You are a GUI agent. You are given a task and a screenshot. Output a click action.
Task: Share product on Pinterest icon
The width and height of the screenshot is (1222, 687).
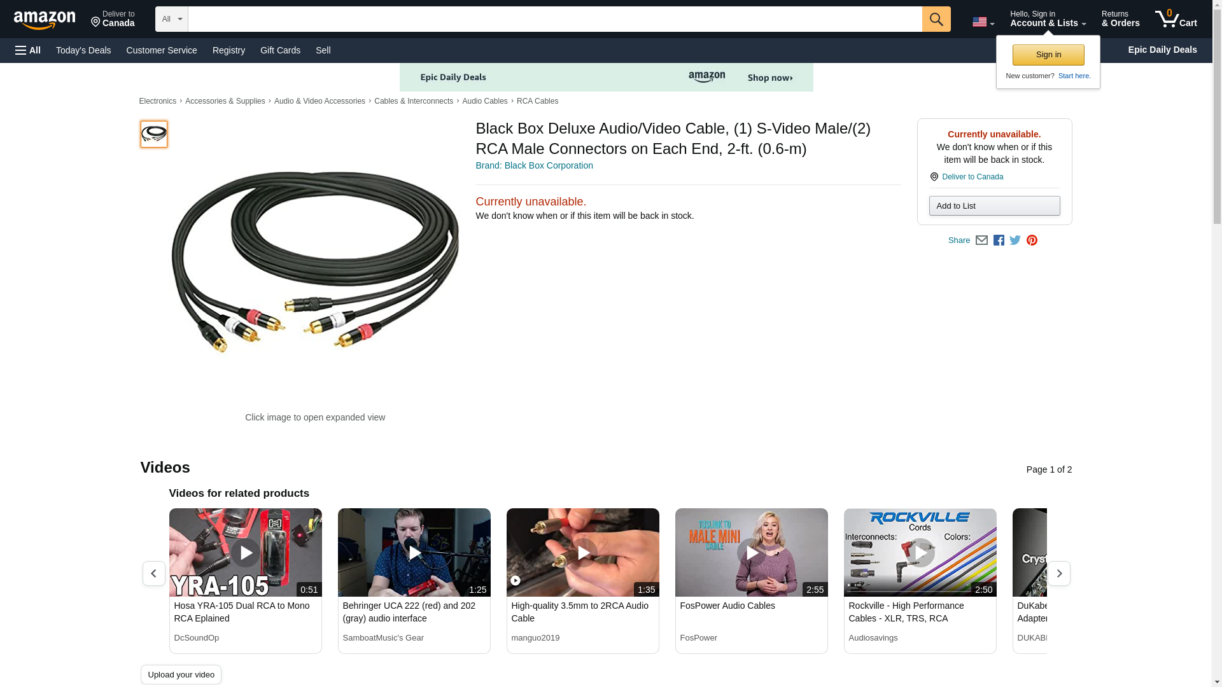(1032, 240)
